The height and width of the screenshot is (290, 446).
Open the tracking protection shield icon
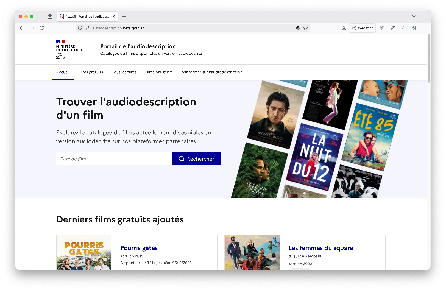click(80, 28)
